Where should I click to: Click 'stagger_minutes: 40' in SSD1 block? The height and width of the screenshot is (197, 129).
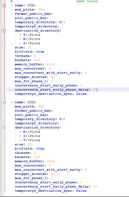tap(35, 77)
